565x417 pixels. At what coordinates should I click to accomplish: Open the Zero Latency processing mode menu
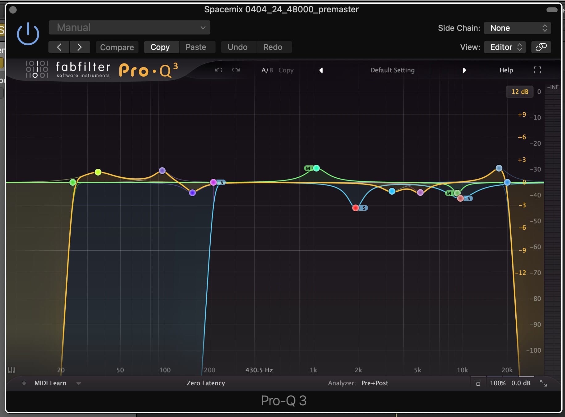click(206, 383)
